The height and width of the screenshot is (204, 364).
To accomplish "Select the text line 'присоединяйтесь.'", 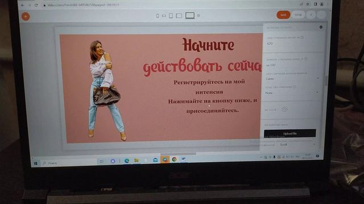I will coord(213,110).
